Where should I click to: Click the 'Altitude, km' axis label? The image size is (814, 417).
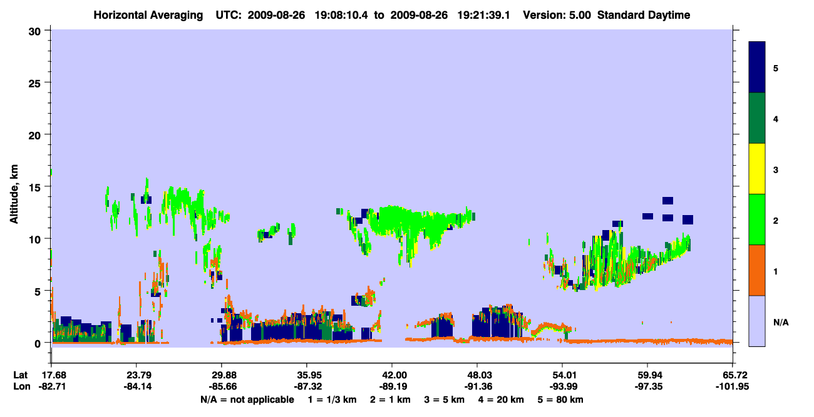(14, 193)
